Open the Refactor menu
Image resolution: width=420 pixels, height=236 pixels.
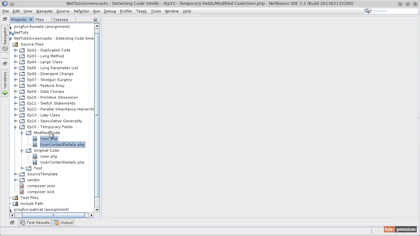[81, 11]
